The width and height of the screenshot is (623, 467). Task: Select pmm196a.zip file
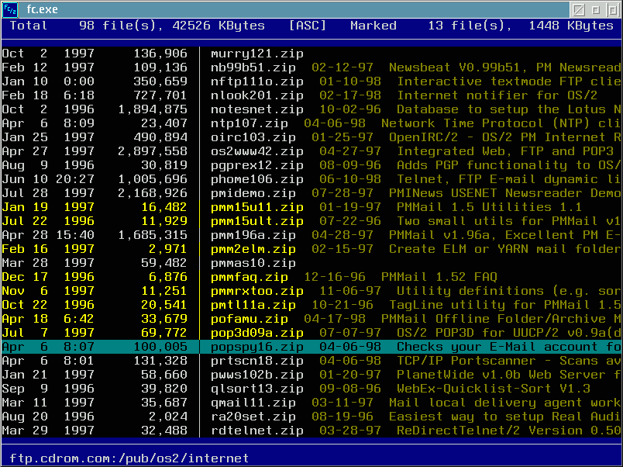tap(253, 235)
